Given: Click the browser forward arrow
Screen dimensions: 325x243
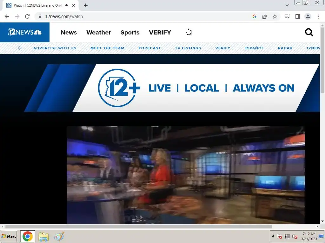Looking at the screenshot, I should tap(17, 16).
